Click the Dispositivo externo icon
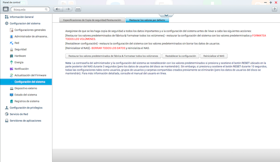 (x=12, y=88)
